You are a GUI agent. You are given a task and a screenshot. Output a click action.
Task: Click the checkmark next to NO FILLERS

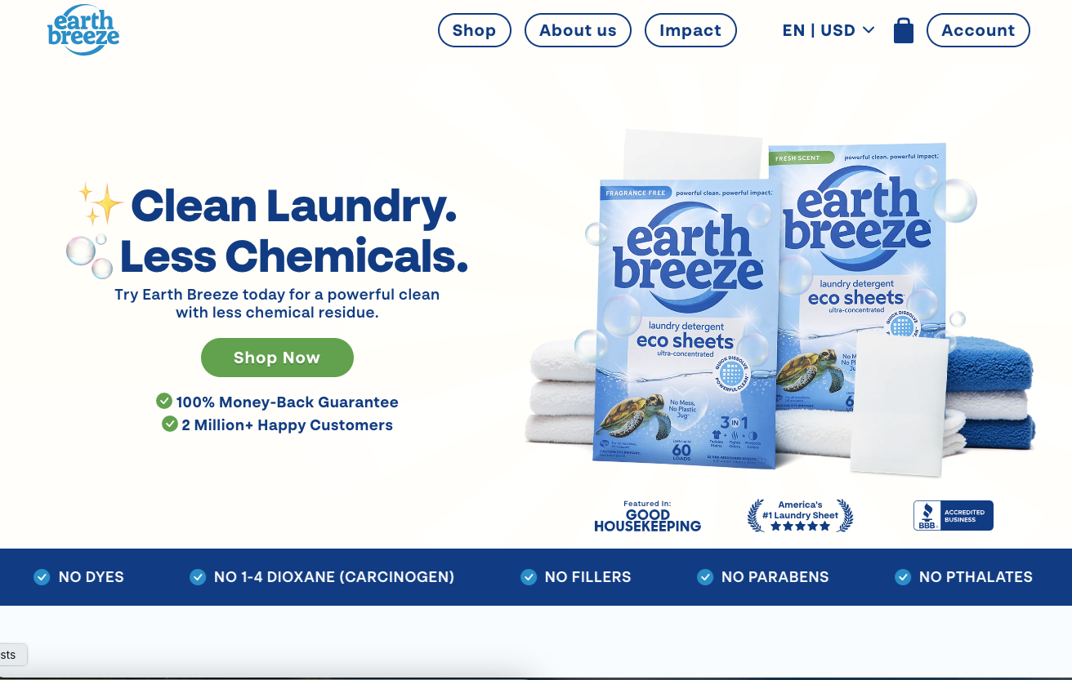529,577
